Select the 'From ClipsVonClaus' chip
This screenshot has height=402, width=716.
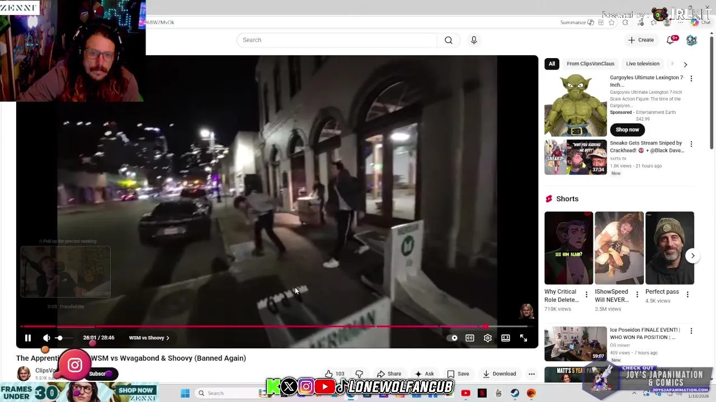coord(590,64)
